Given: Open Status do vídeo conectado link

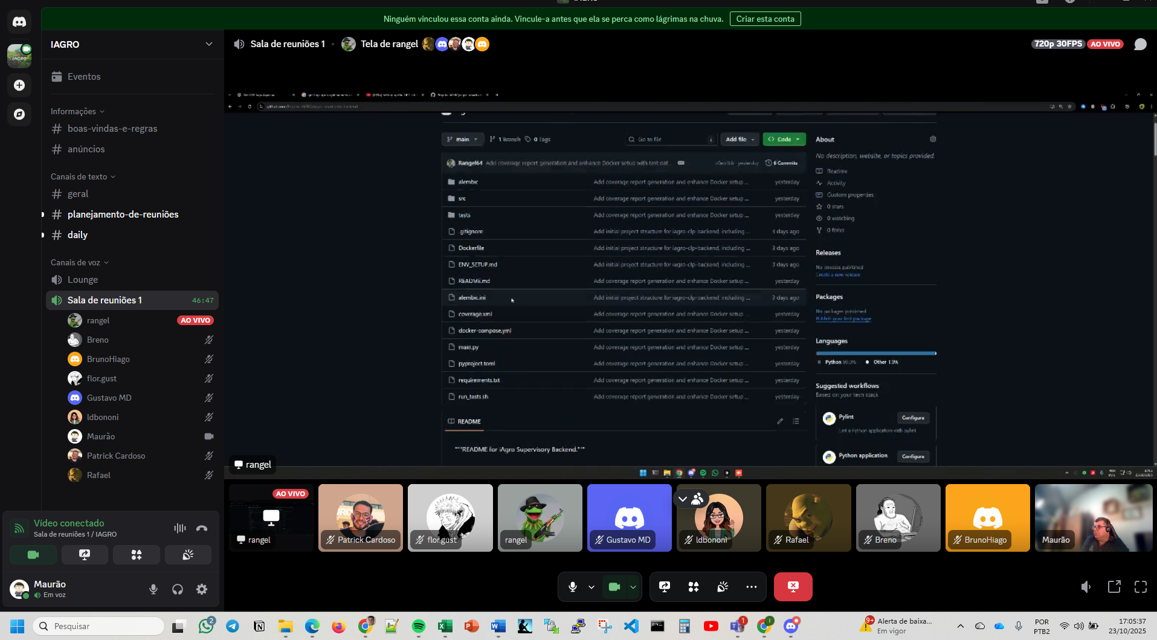Looking at the screenshot, I should pos(69,523).
